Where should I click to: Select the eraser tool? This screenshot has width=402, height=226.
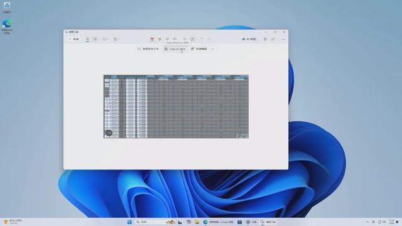coord(167,39)
